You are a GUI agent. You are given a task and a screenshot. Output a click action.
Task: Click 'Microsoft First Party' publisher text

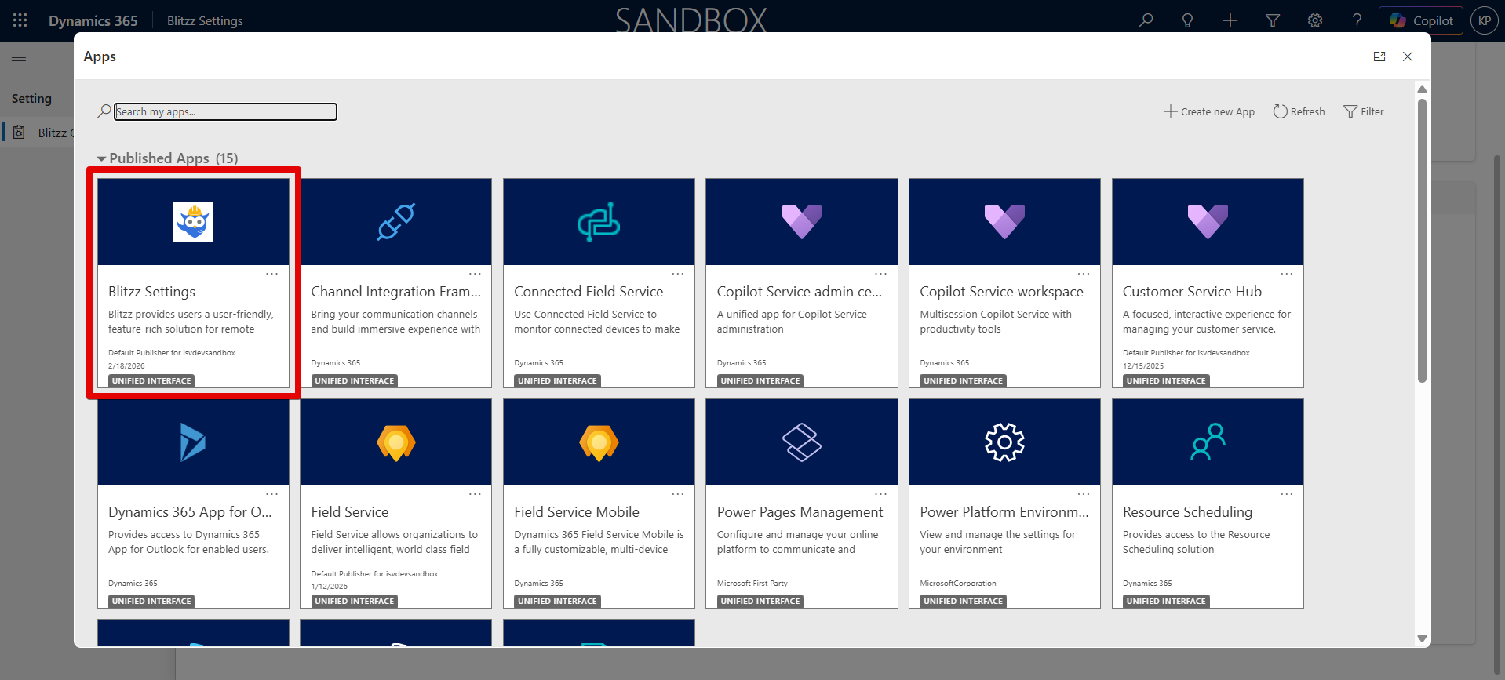(x=752, y=584)
